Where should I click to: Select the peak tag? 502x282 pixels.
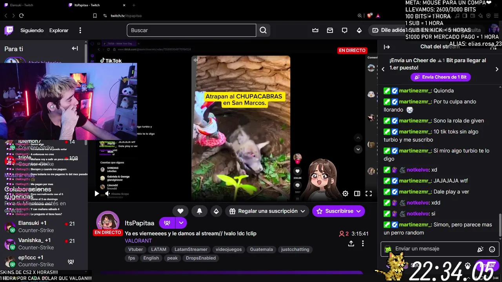click(173, 258)
